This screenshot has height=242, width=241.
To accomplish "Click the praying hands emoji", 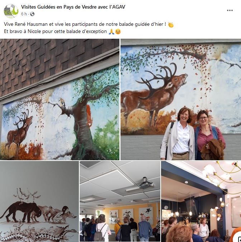I will 112,32.
